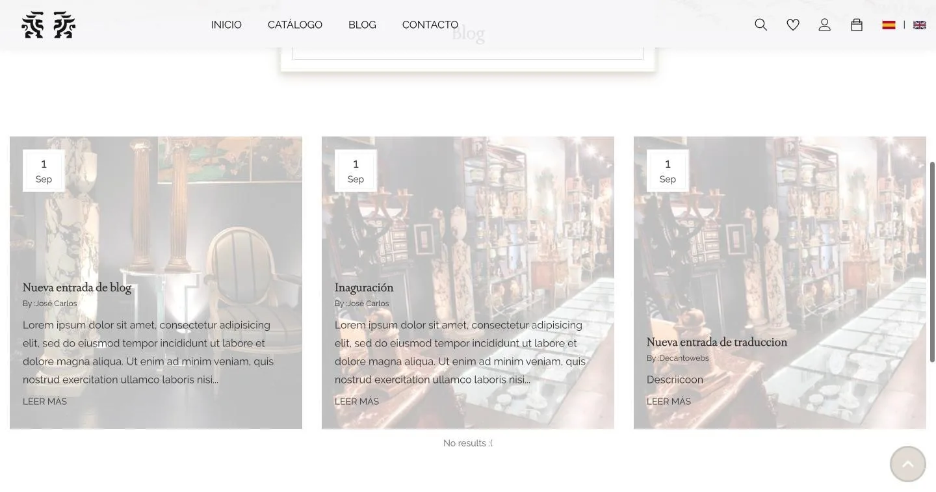Open the CATÁLOGO menu item
The width and height of the screenshot is (936, 492).
point(295,25)
